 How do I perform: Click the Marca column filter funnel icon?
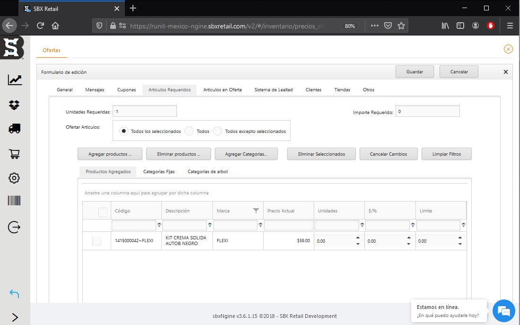(256, 211)
